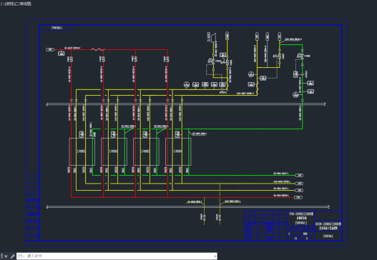Screen dimensions: 377x260
Task: Open recent commands list icon
Action: (x=21, y=256)
